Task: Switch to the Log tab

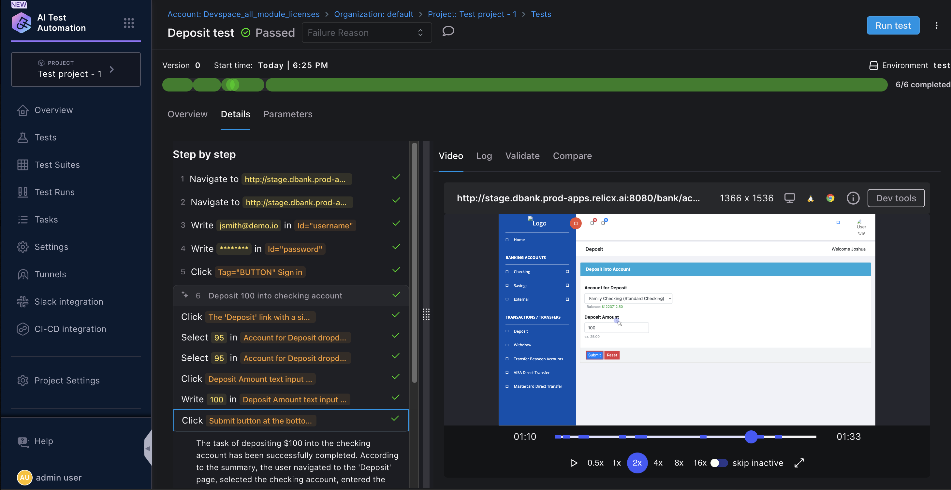Action: tap(484, 156)
